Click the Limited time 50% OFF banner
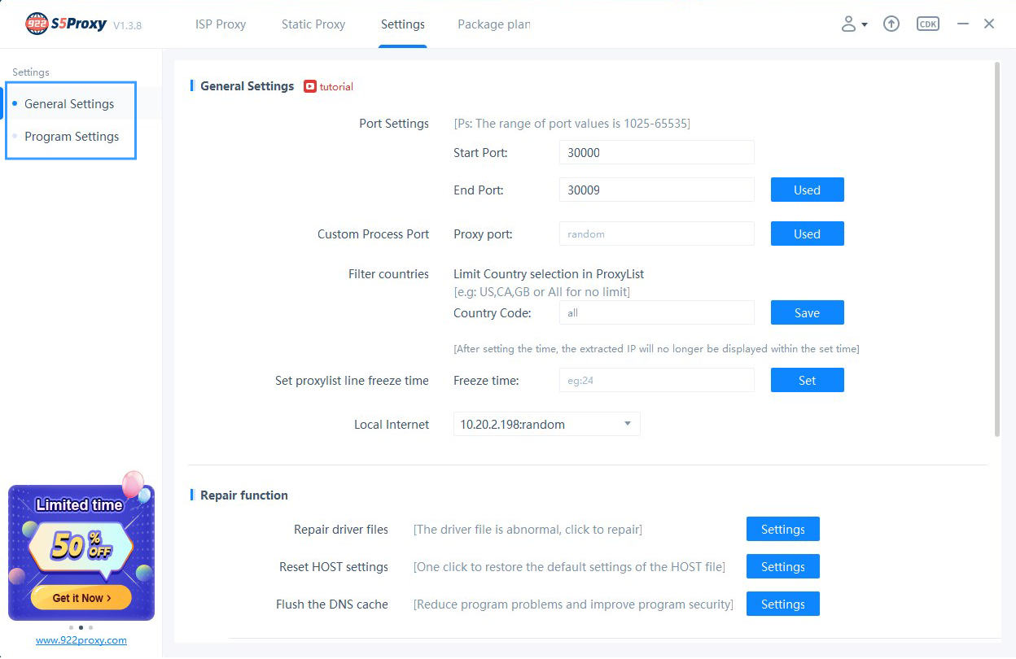The width and height of the screenshot is (1016, 659). [81, 552]
